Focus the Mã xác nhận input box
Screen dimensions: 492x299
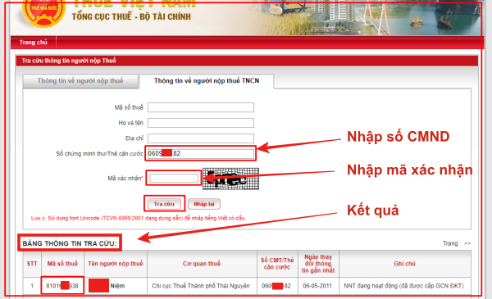point(174,178)
